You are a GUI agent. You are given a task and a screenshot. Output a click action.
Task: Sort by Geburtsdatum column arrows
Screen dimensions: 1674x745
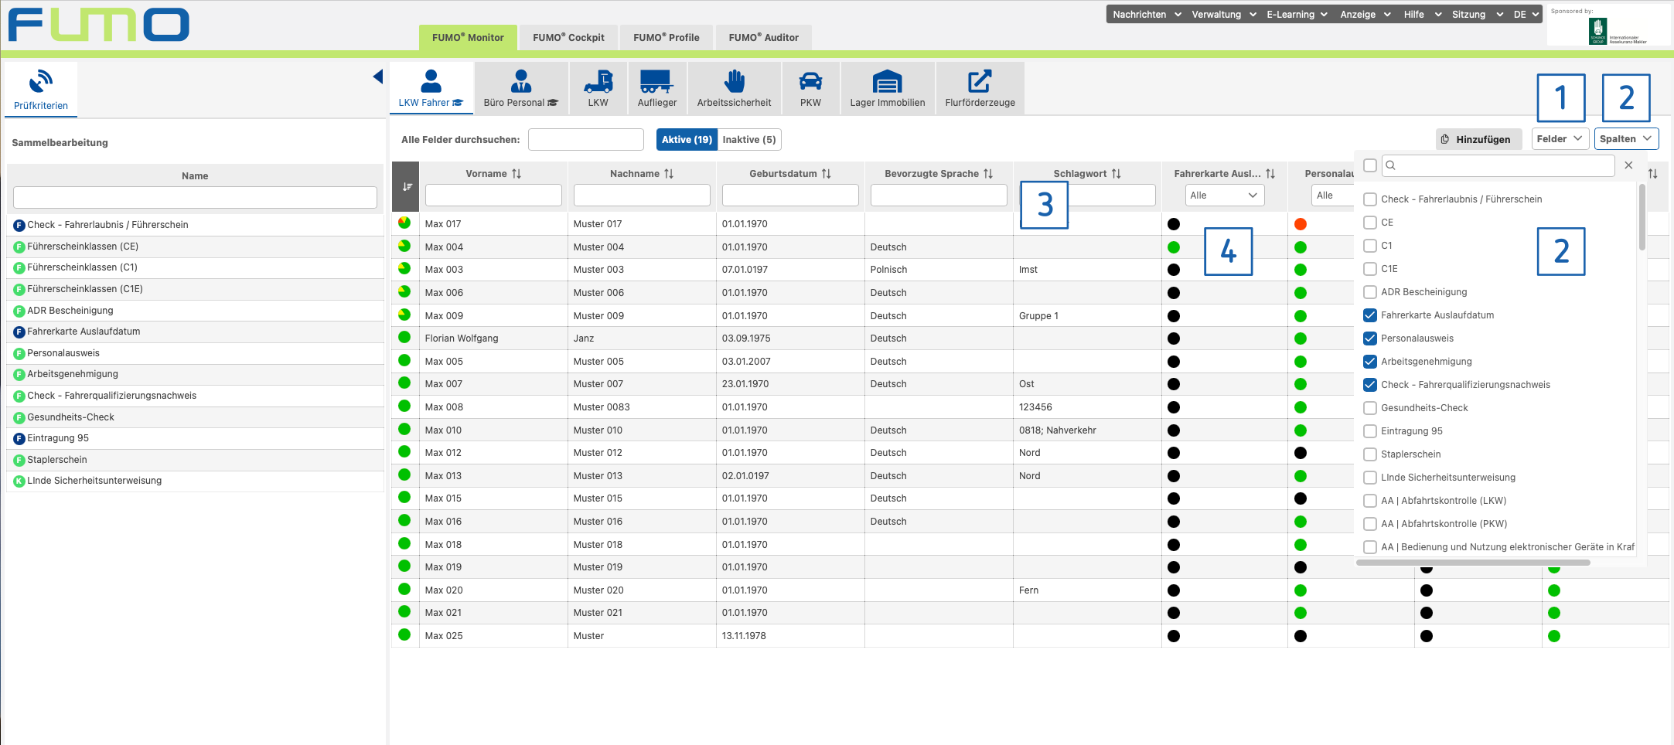(x=827, y=174)
